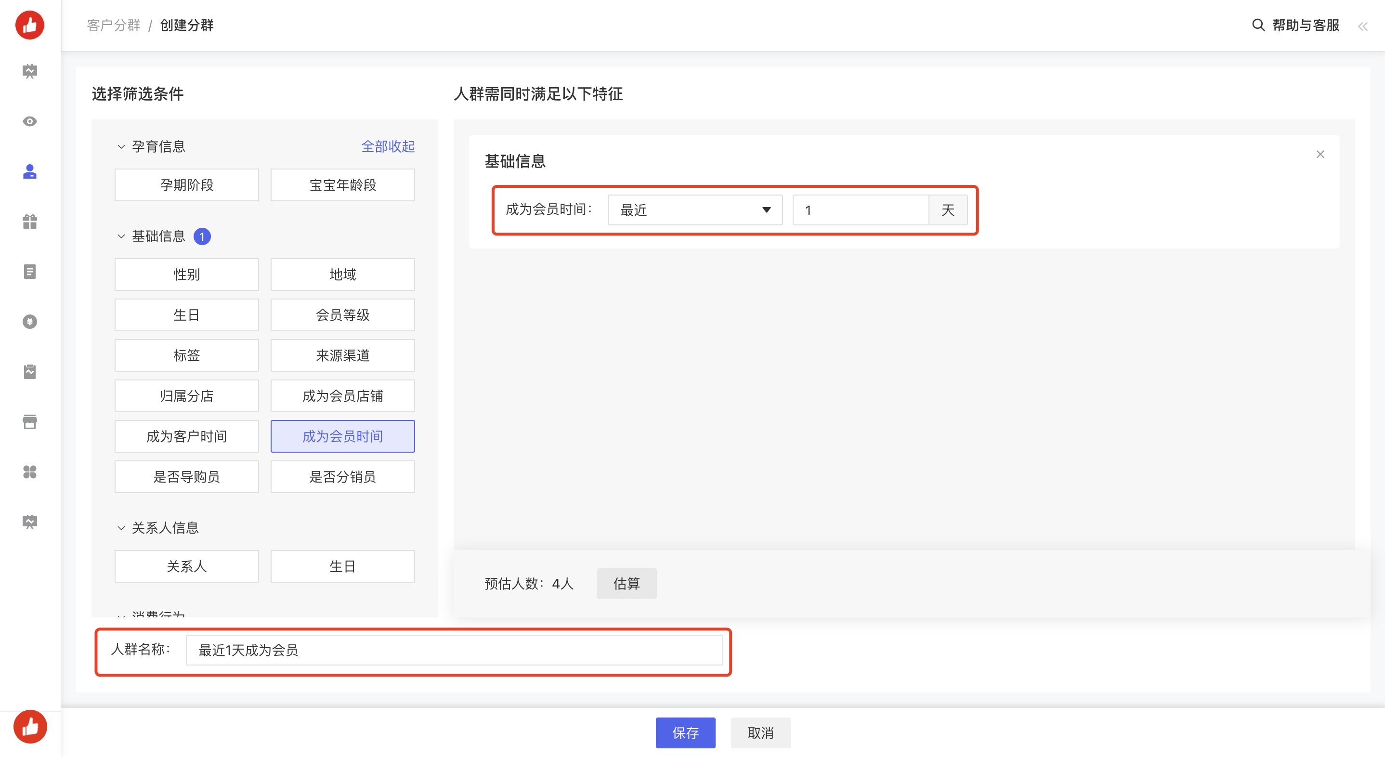This screenshot has height=757, width=1385.
Task: Select 生日 under 基础信息
Action: pos(186,314)
